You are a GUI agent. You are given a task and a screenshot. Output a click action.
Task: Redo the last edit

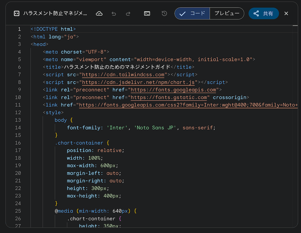(x=128, y=13)
